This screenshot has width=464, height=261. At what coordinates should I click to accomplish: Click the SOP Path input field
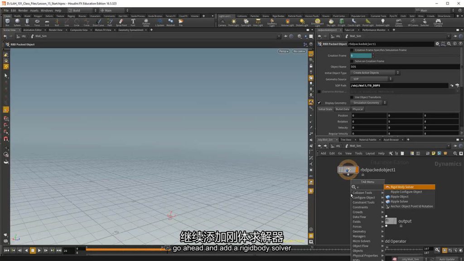pos(399,86)
